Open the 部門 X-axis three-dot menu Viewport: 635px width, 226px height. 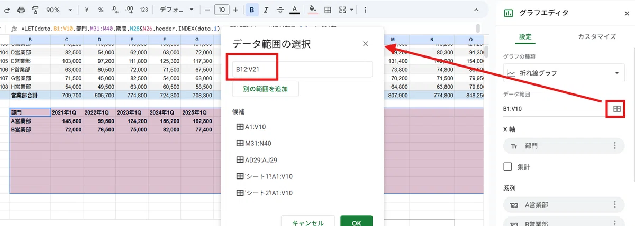tap(614, 146)
